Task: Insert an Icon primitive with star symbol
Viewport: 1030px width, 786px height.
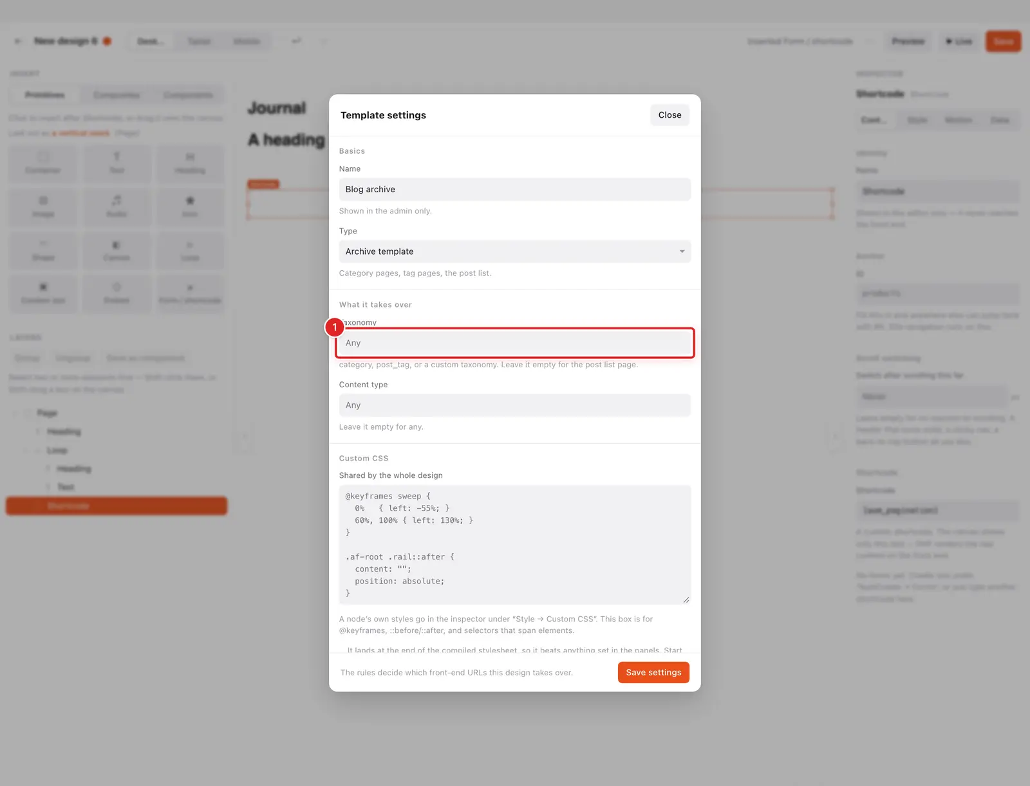Action: point(190,207)
